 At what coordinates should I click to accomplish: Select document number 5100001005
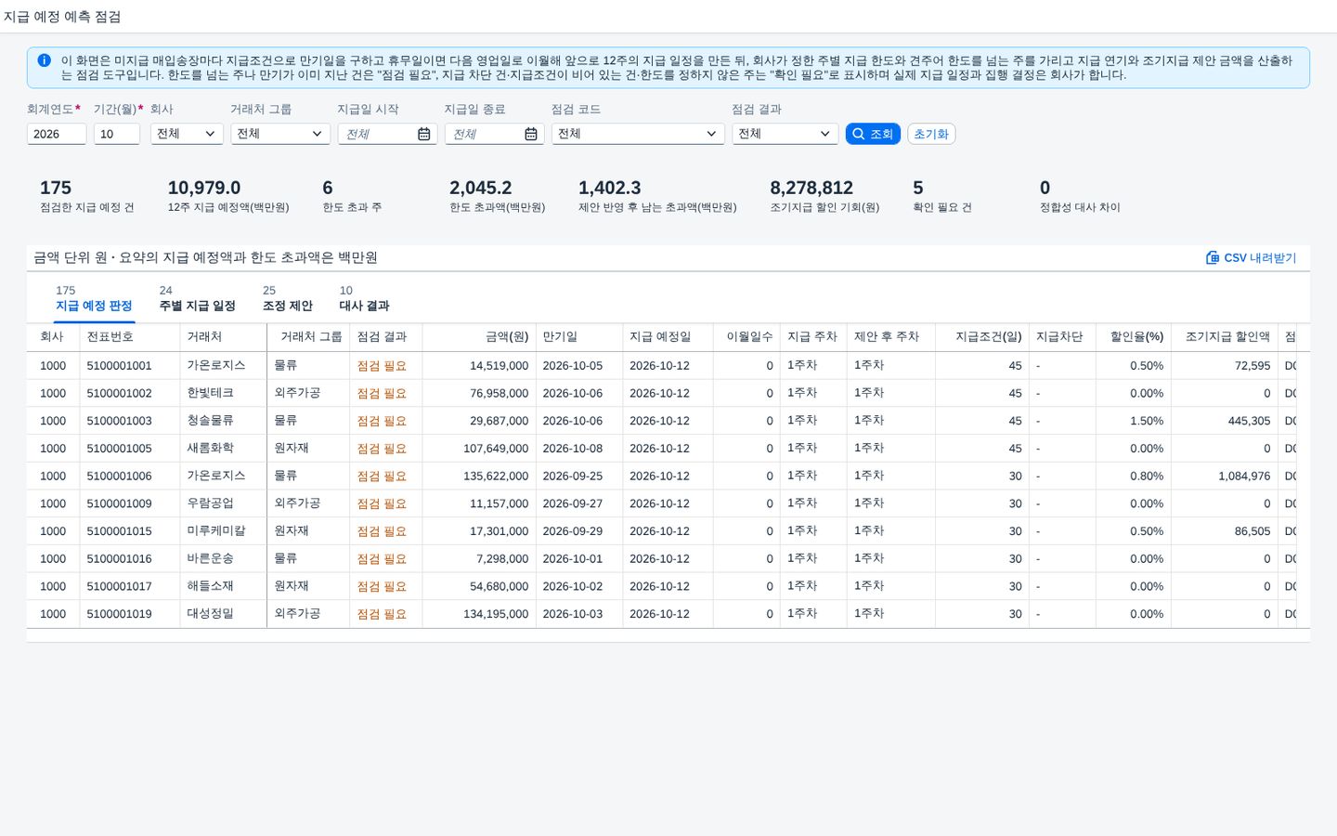click(119, 449)
